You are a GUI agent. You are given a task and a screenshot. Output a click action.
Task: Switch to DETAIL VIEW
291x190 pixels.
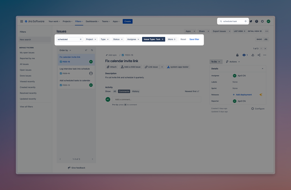coord(255,31)
